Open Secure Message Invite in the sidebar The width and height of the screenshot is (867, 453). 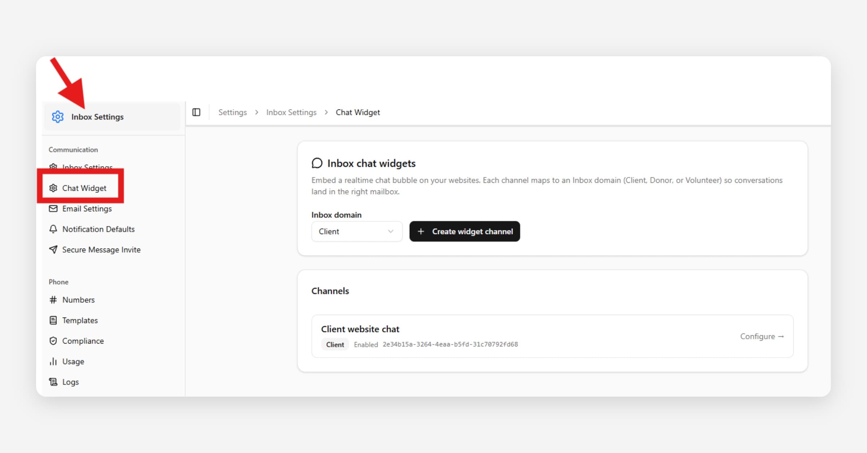pyautogui.click(x=101, y=250)
